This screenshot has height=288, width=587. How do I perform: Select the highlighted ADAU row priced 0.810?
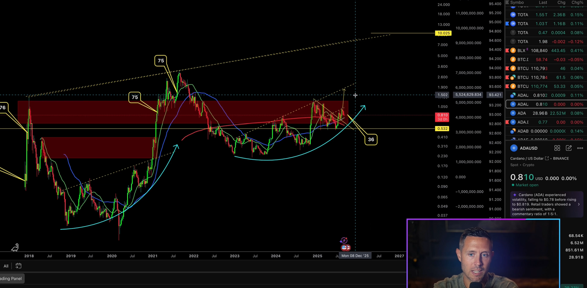click(x=546, y=104)
